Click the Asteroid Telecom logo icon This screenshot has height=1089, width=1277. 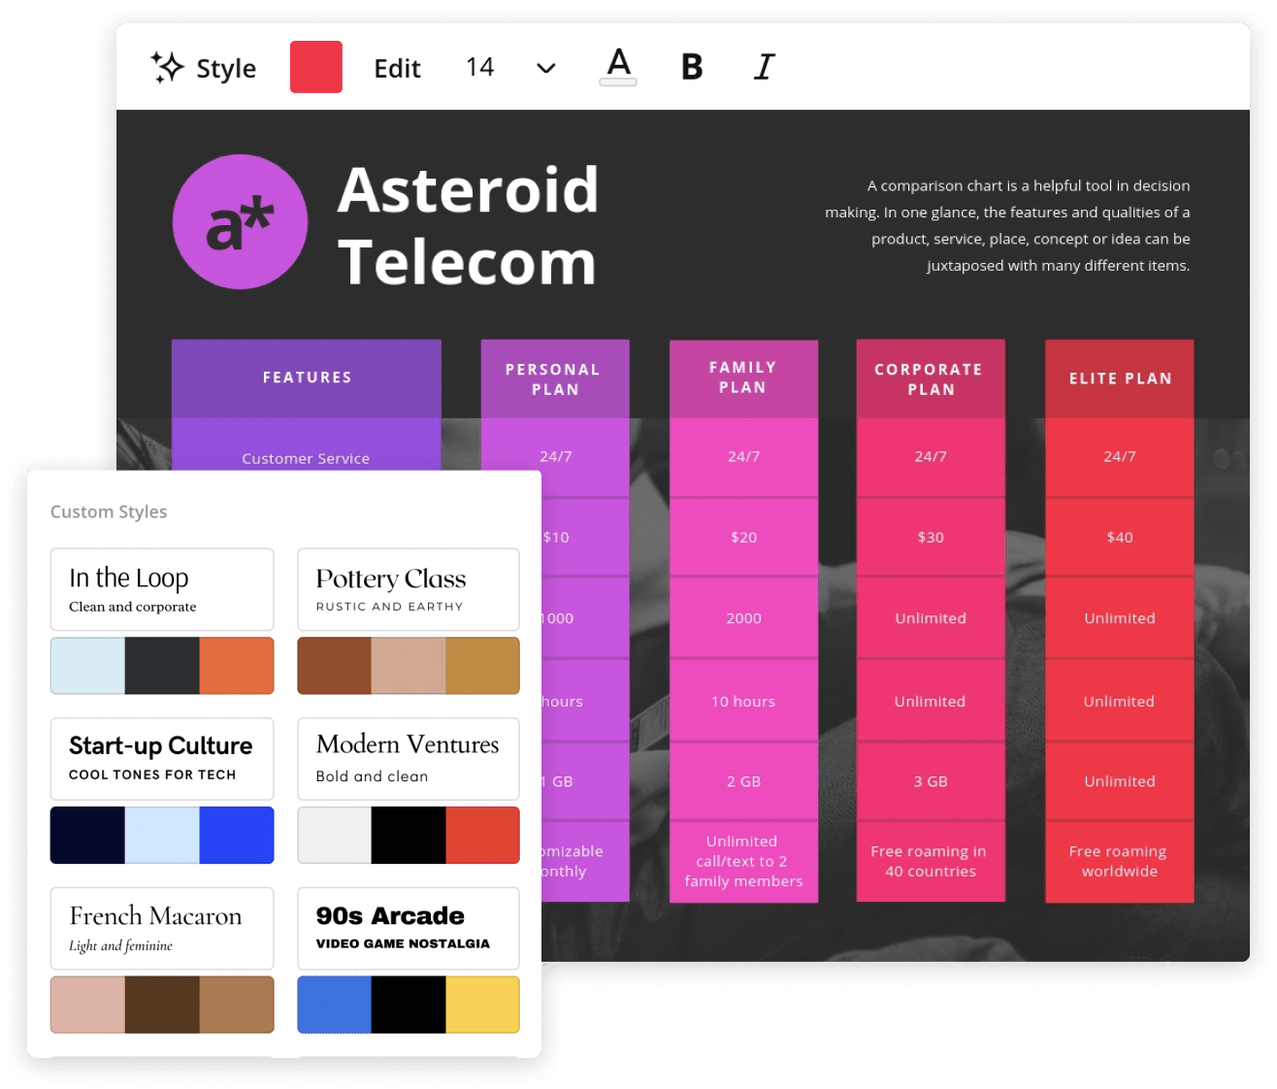pos(240,221)
